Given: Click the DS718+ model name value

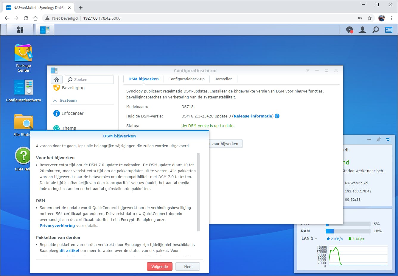Looking at the screenshot, I should pos(189,107).
